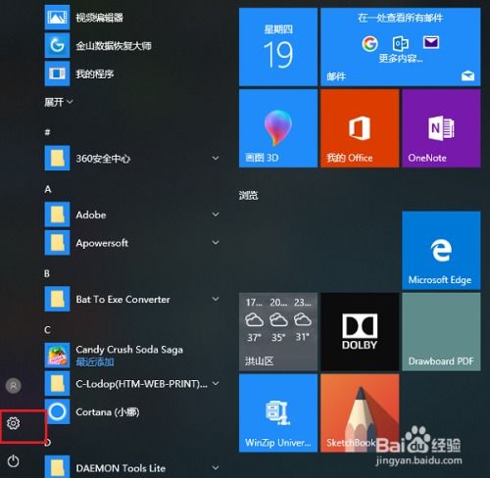Image resolution: width=490 pixels, height=478 pixels.
Task: Expand the Adobe folder chevron
Action: pos(216,215)
